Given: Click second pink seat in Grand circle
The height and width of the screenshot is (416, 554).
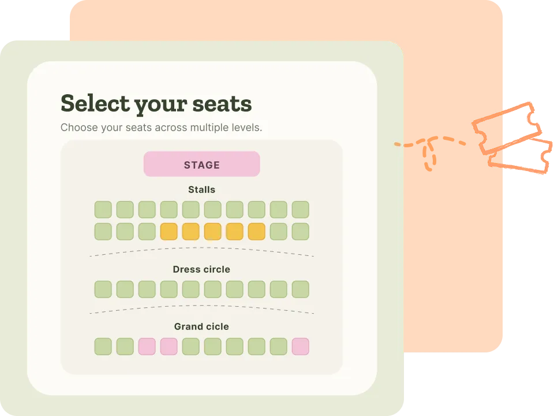Looking at the screenshot, I should pos(169,346).
